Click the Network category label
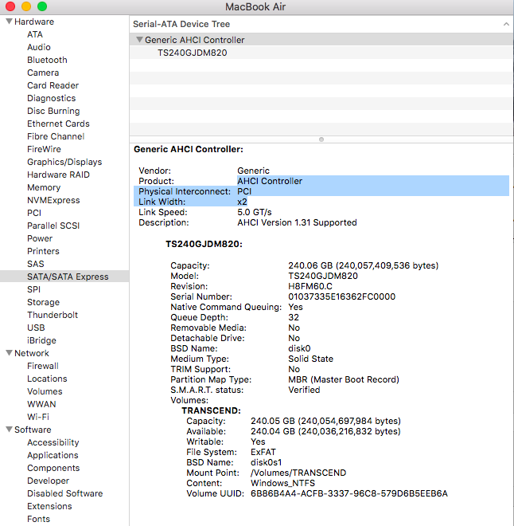 pos(32,353)
